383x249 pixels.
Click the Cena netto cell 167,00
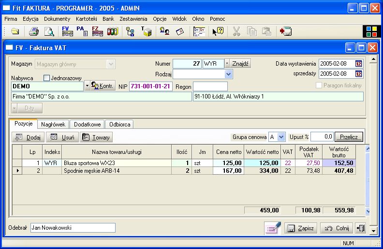tap(228, 170)
